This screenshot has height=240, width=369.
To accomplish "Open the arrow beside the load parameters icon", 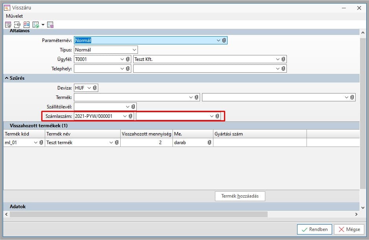I will 43,25.
